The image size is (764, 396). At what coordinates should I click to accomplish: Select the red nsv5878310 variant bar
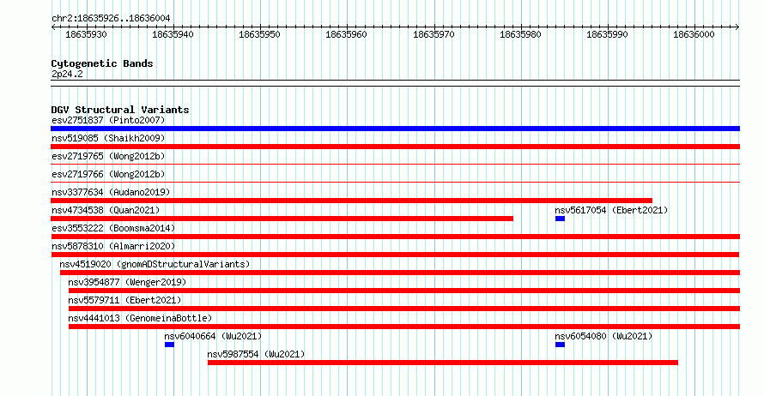(x=395, y=255)
